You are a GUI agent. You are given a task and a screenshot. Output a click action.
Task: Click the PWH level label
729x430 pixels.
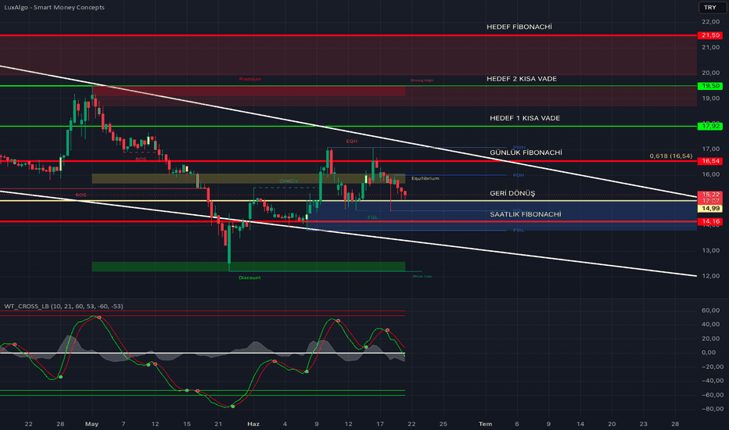[519, 148]
